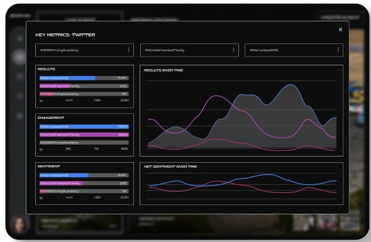371x242 pixels.
Task: Click the Results panel heading
Action: coord(47,69)
